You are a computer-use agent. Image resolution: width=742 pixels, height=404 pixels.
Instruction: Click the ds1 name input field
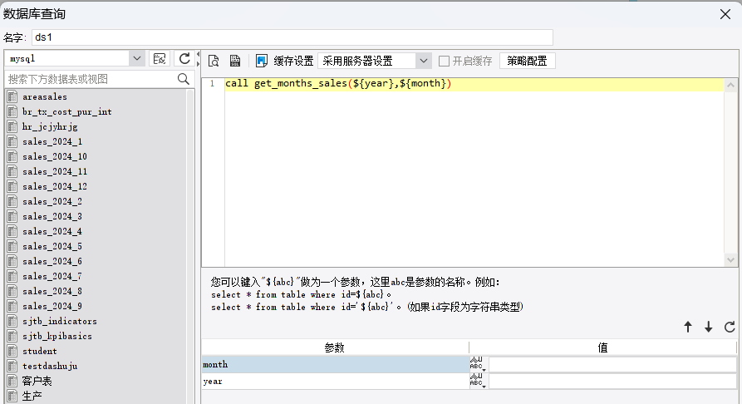pyautogui.click(x=291, y=37)
